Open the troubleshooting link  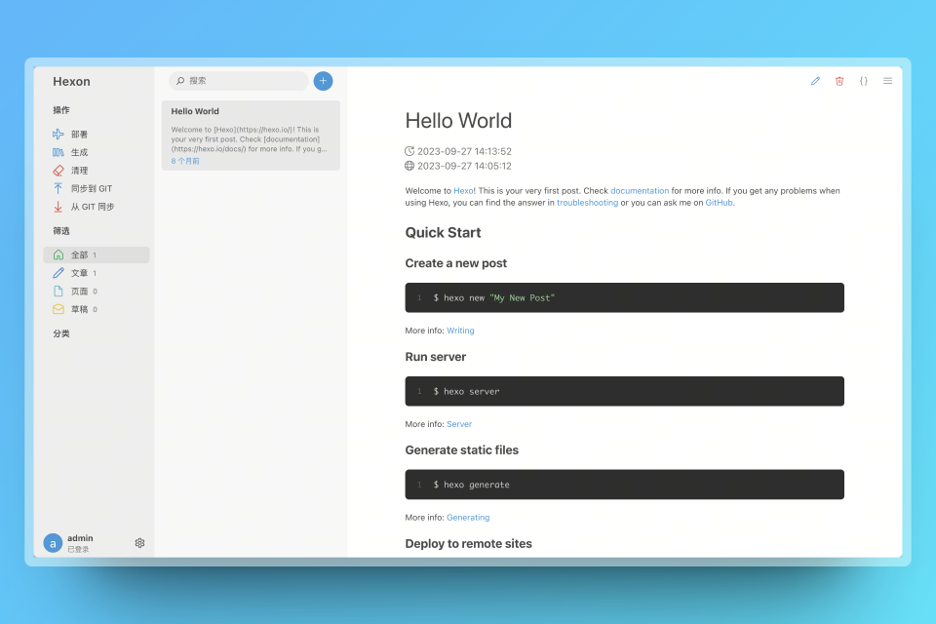(587, 203)
